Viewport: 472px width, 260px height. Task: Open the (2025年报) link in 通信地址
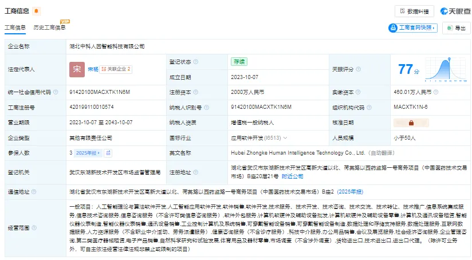coord(350,192)
